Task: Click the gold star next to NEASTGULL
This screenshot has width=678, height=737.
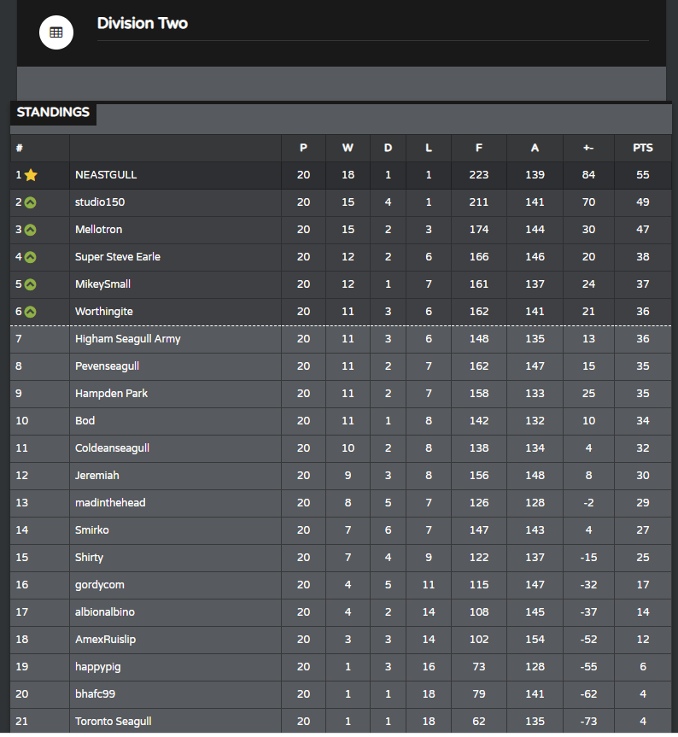Action: (x=31, y=175)
